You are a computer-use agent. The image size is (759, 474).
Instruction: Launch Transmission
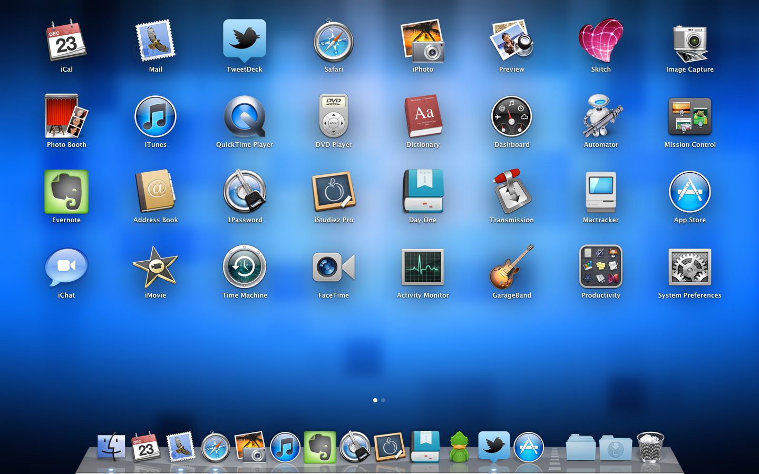(x=512, y=192)
